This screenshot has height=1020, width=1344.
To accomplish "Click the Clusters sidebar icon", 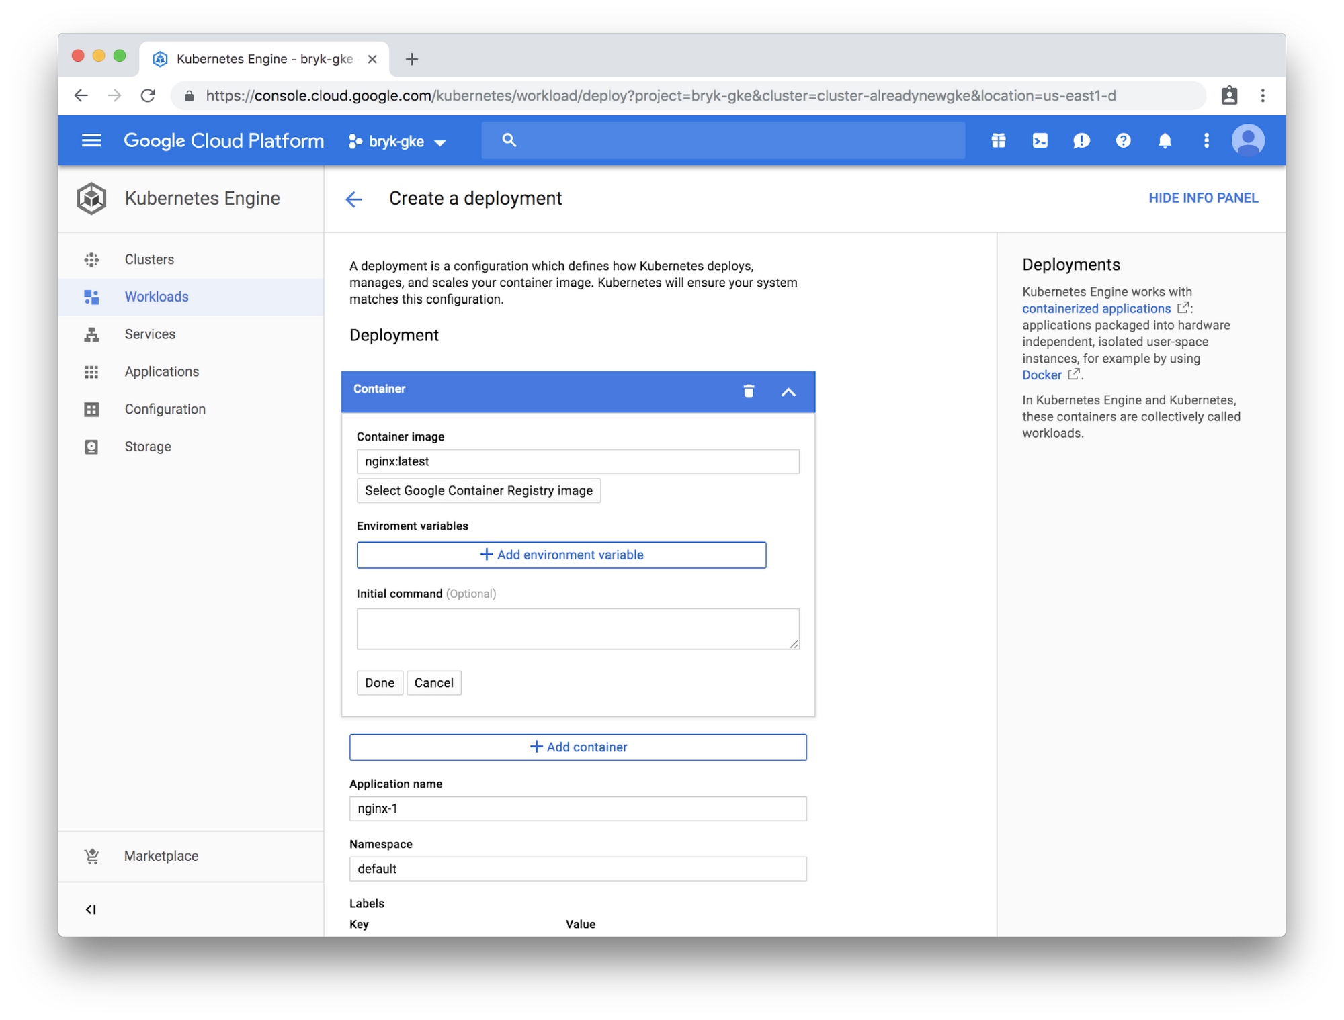I will pos(91,260).
